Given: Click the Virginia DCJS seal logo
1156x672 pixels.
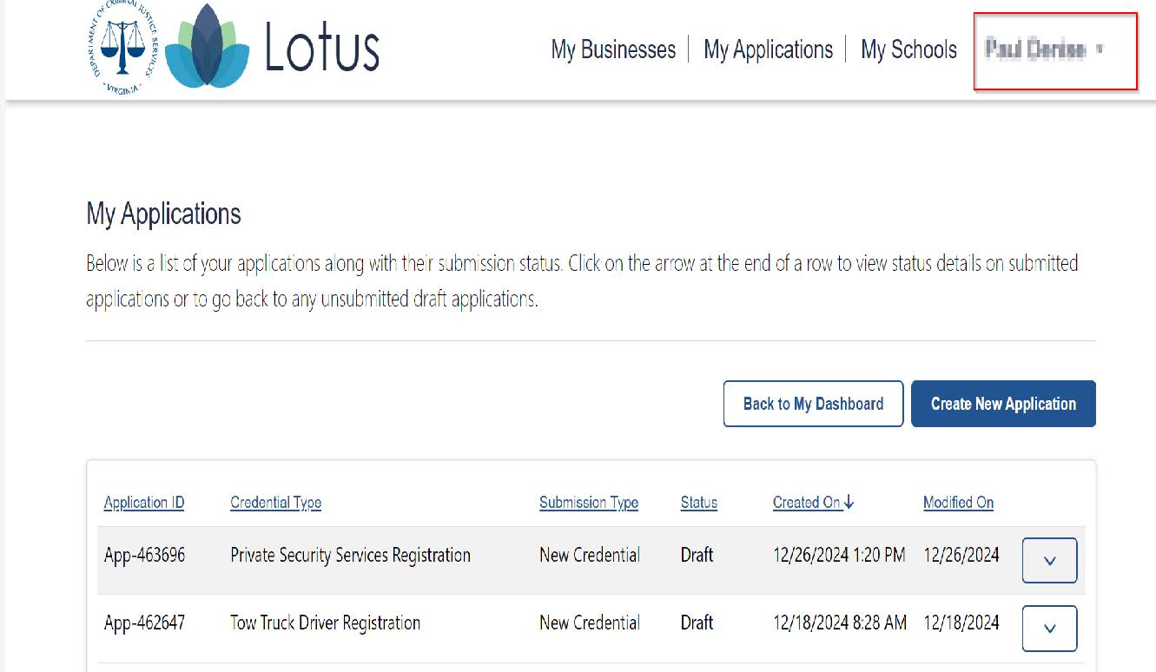Looking at the screenshot, I should click(x=125, y=49).
